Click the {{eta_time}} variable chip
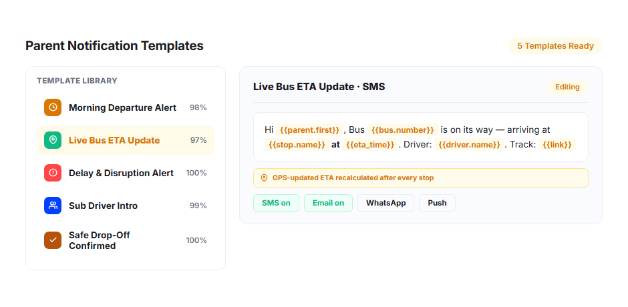 point(371,145)
